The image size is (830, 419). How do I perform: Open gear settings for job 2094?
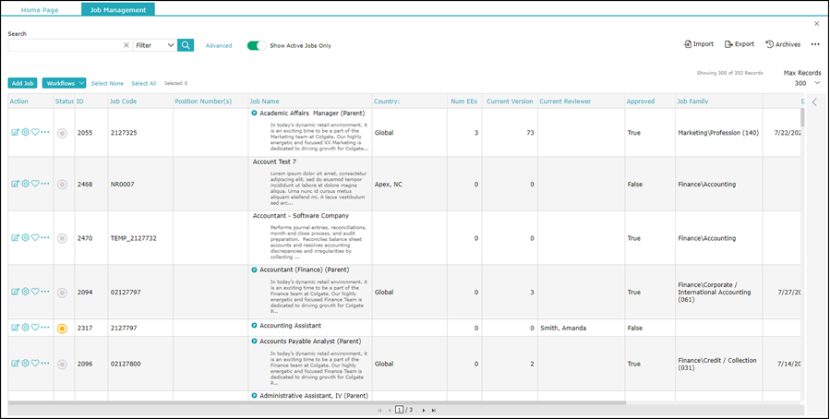coord(26,292)
